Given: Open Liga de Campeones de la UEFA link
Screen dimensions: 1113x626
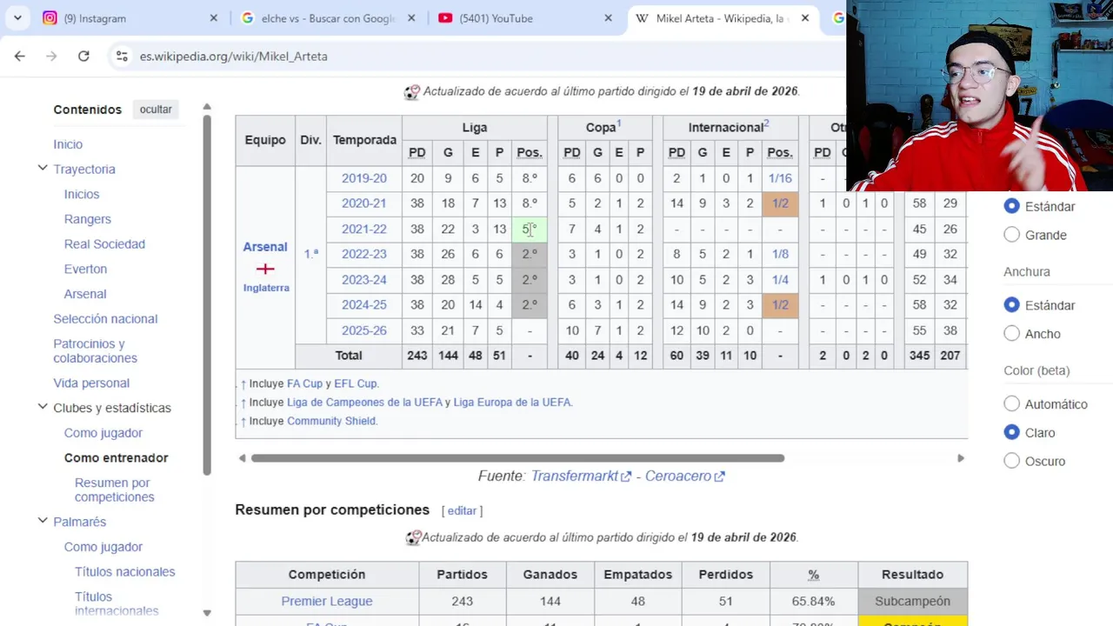Looking at the screenshot, I should point(364,403).
